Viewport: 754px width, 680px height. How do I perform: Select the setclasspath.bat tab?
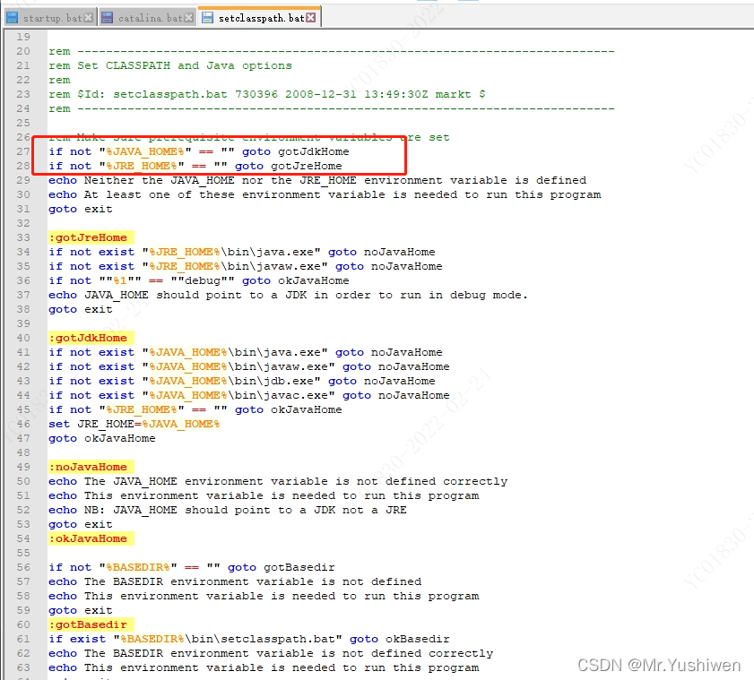pos(259,17)
